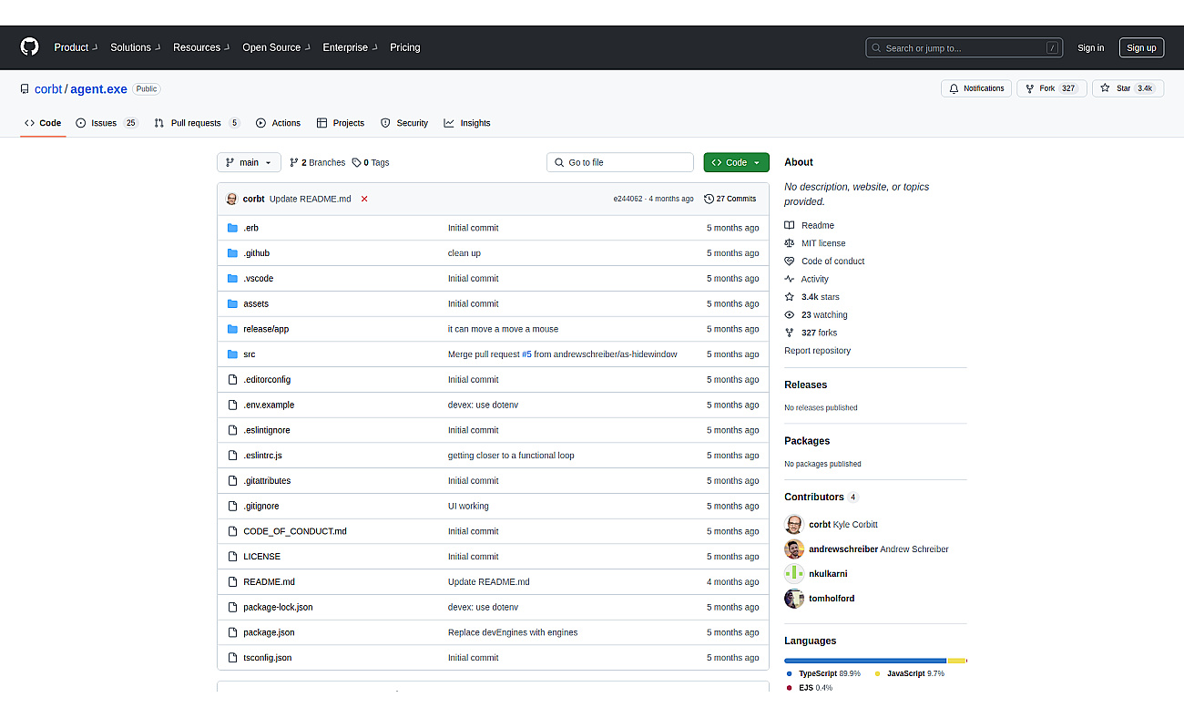The image size is (1184, 718).
Task: Open the README.md file
Action: tap(269, 582)
